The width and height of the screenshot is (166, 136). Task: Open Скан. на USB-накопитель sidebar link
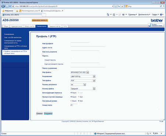(x=13, y=37)
